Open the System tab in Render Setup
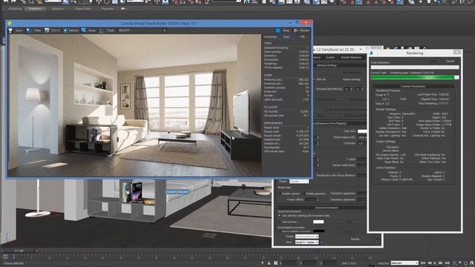This screenshot has width=475, height=267. click(330, 58)
